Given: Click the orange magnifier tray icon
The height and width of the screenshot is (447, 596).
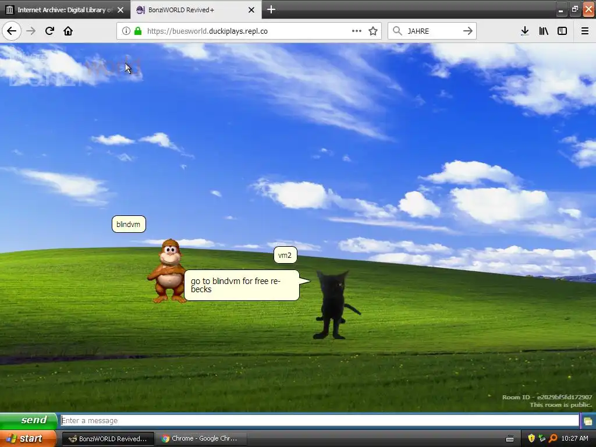Looking at the screenshot, I should pyautogui.click(x=553, y=439).
